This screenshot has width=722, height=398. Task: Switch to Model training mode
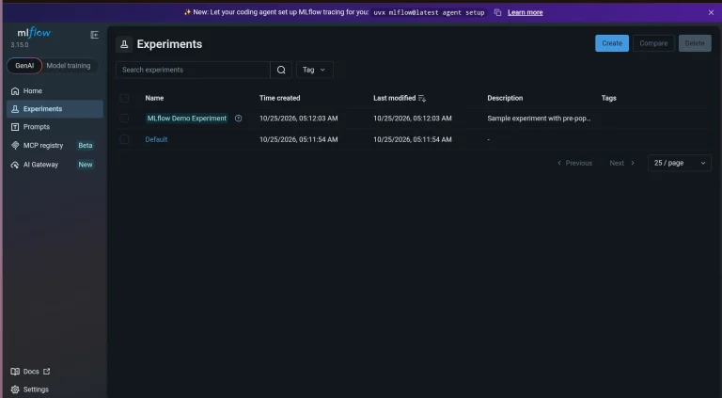(69, 66)
